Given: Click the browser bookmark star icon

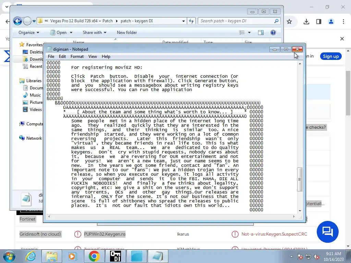Looking at the screenshot, I should point(289,22).
